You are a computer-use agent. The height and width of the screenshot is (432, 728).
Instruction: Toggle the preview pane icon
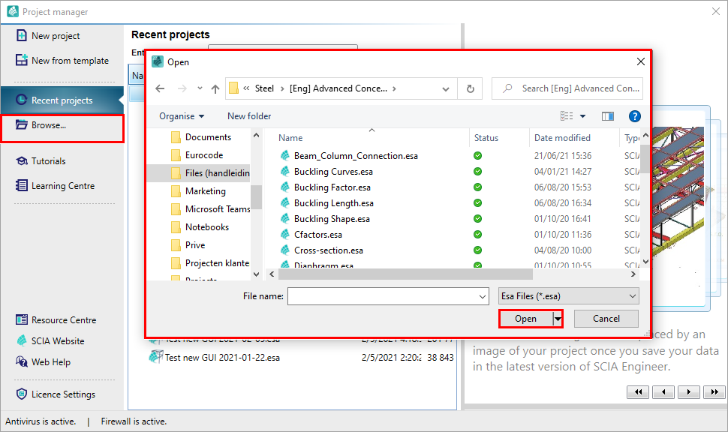pyautogui.click(x=608, y=116)
